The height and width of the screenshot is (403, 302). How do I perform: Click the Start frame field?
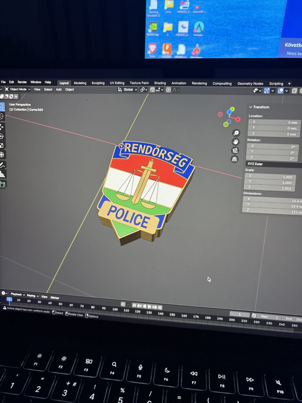269,317
